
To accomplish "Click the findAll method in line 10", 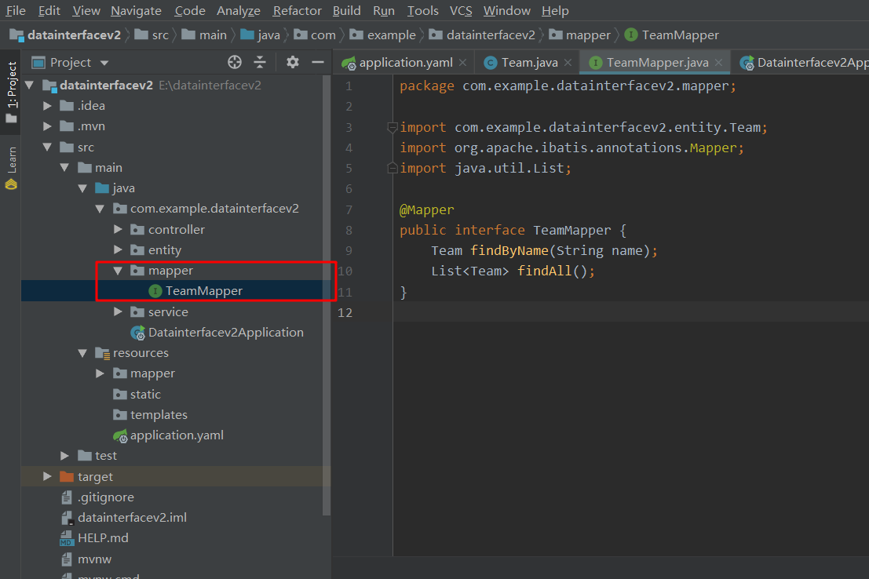I will [544, 271].
